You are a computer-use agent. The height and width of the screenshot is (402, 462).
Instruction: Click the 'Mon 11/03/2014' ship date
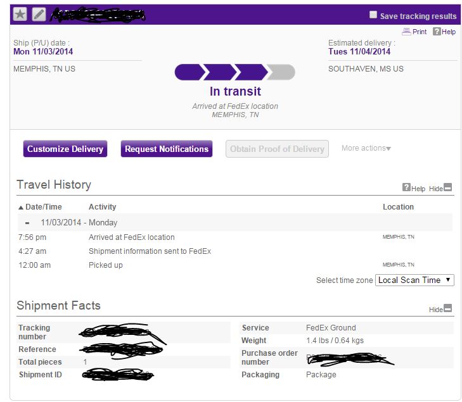point(43,51)
